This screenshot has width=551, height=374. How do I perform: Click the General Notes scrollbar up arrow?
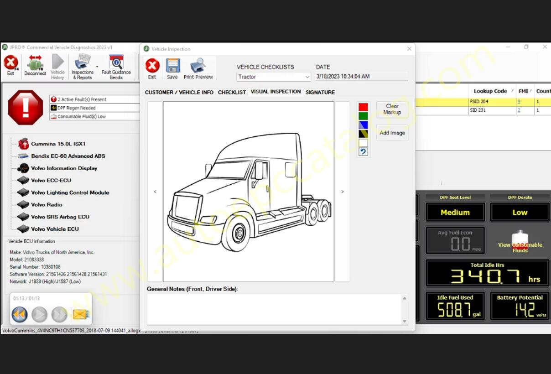click(405, 298)
